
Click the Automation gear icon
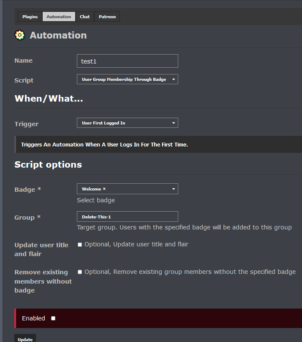(x=20, y=35)
